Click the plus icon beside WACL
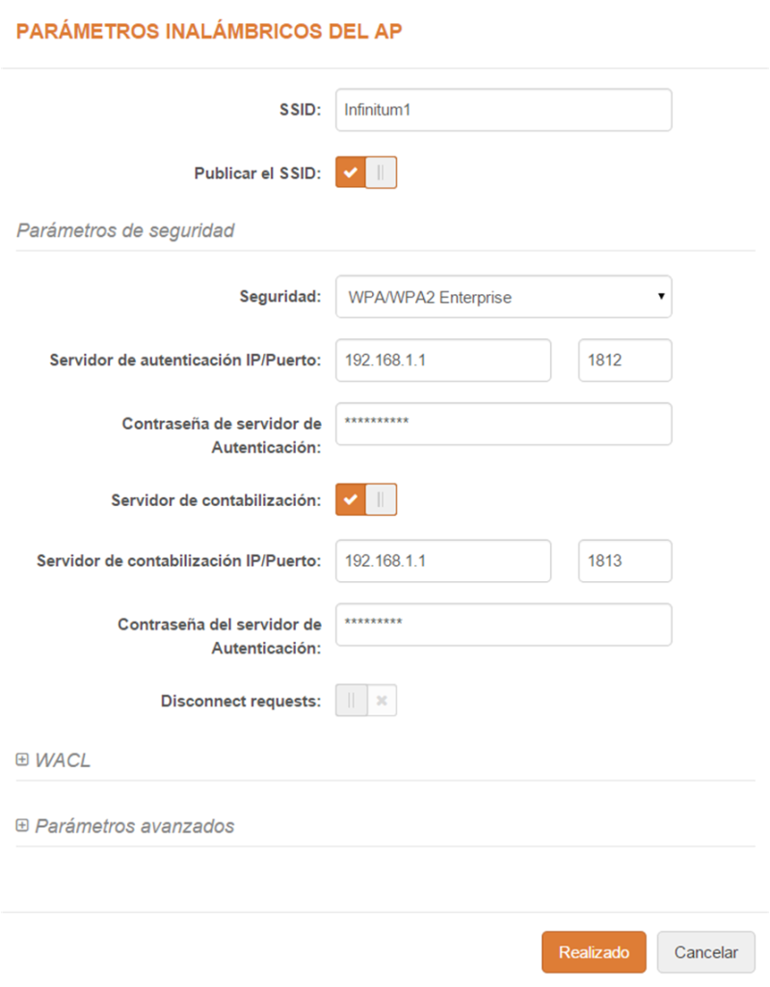770x987 pixels. pyautogui.click(x=22, y=760)
